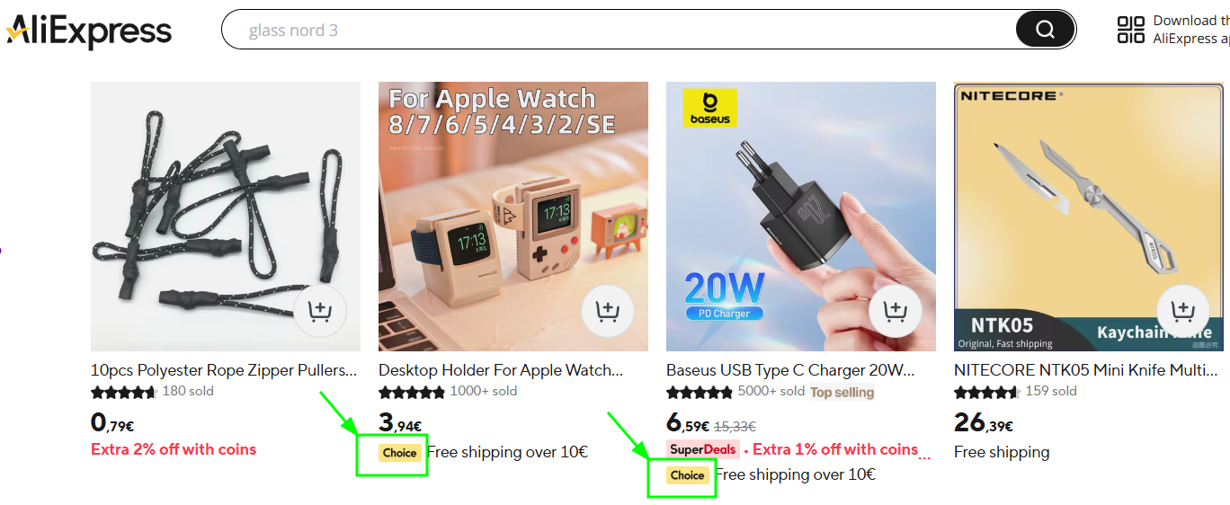This screenshot has height=505, width=1230.
Task: Click Choice badge under Apple Watch holder
Action: click(399, 453)
